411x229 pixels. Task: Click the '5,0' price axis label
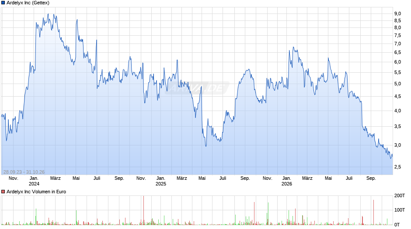coord(397,84)
